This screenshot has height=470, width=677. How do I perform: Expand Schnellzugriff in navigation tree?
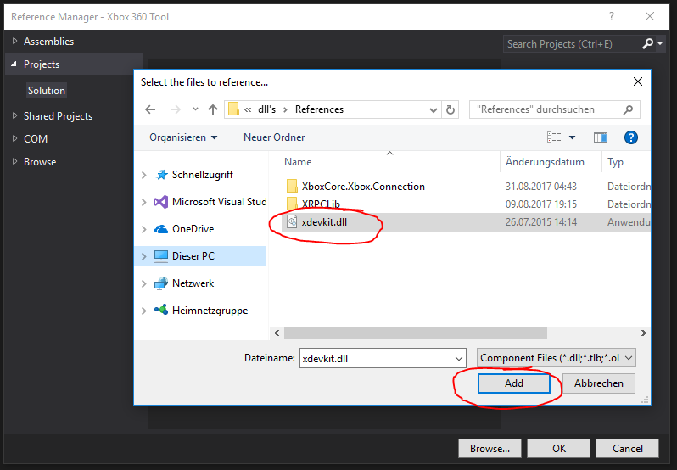click(143, 175)
